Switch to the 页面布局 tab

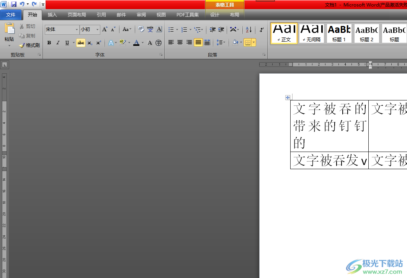[77, 15]
